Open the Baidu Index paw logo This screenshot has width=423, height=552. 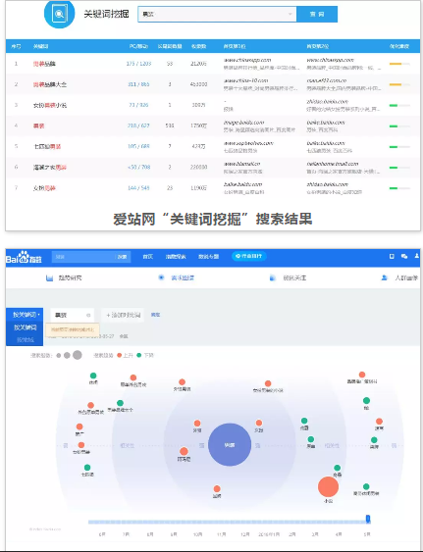click(24, 258)
